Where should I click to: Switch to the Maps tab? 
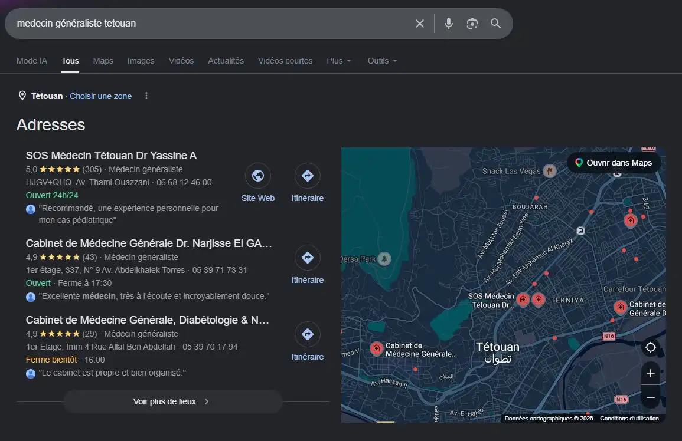103,61
